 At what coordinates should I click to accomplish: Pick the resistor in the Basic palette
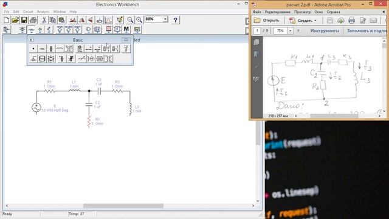[x=42, y=49]
